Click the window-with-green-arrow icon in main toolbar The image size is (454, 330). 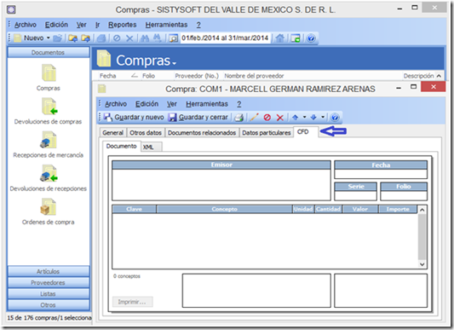pyautogui.click(x=296, y=38)
